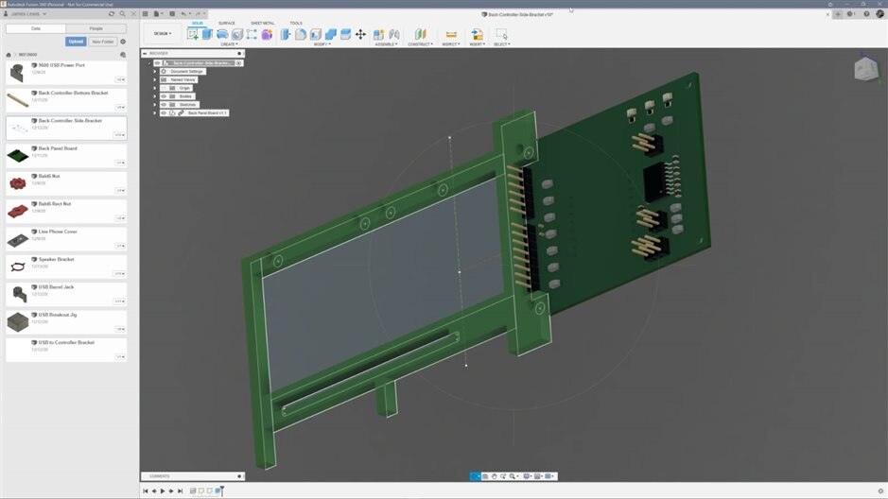Click the New Folder button
This screenshot has width=888, height=499.
[103, 42]
